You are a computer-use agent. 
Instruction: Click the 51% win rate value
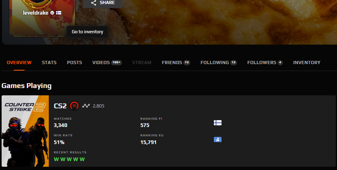pyautogui.click(x=59, y=142)
